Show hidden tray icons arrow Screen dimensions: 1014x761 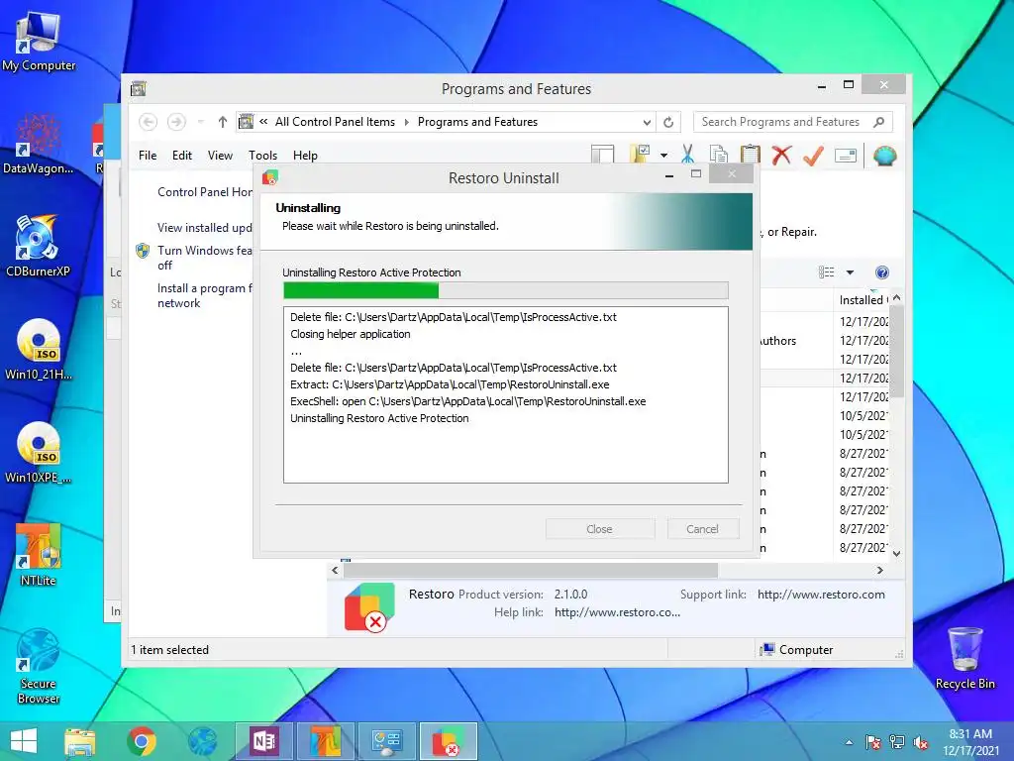pos(849,742)
